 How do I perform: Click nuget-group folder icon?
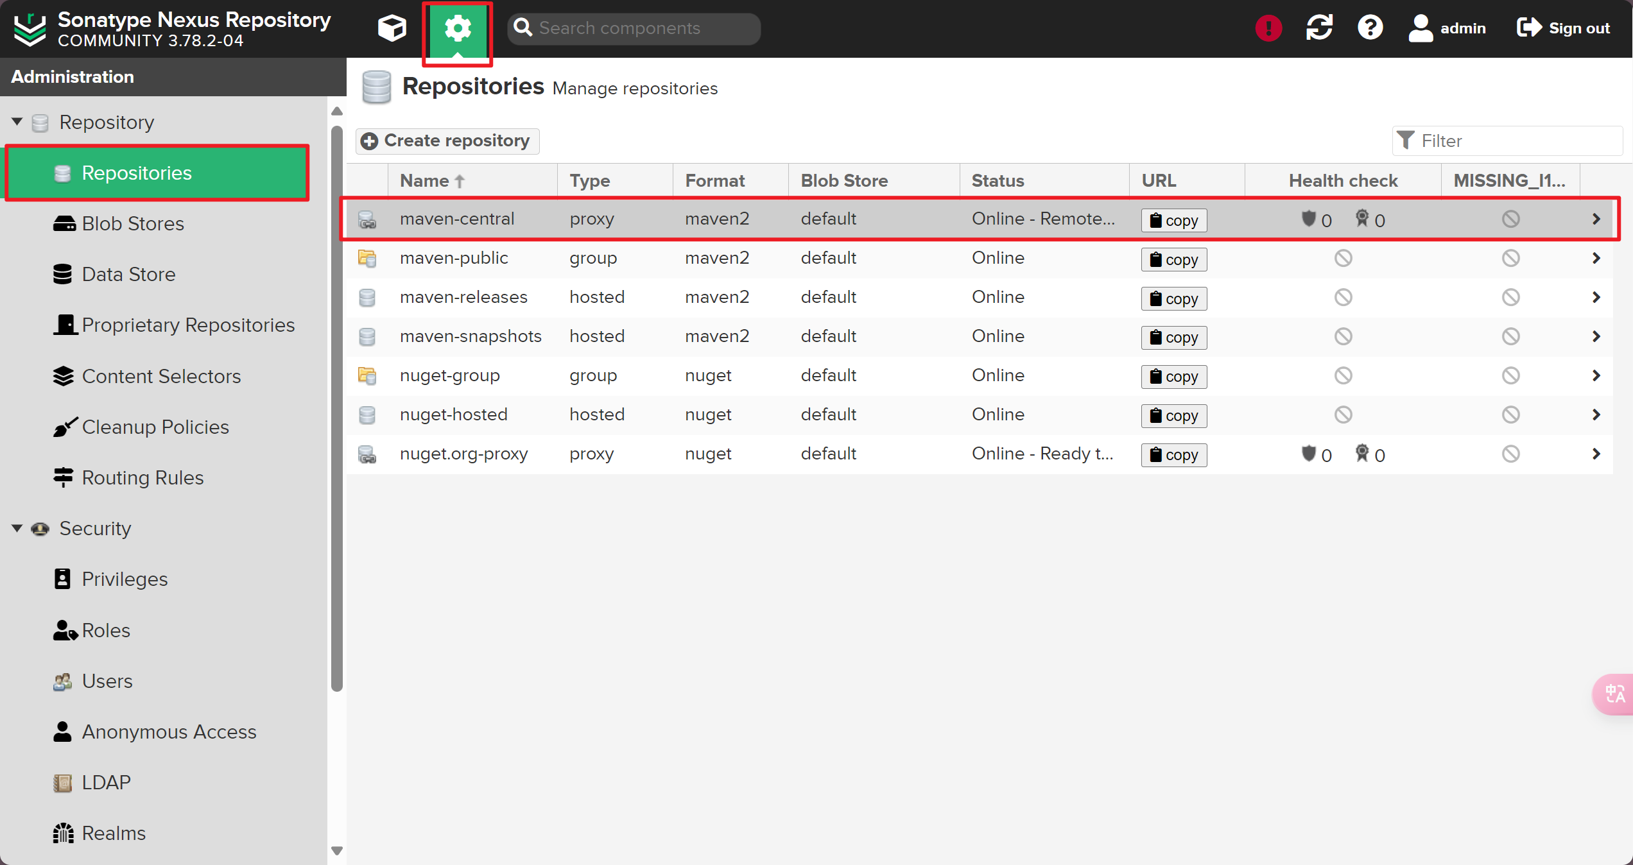[x=367, y=376]
